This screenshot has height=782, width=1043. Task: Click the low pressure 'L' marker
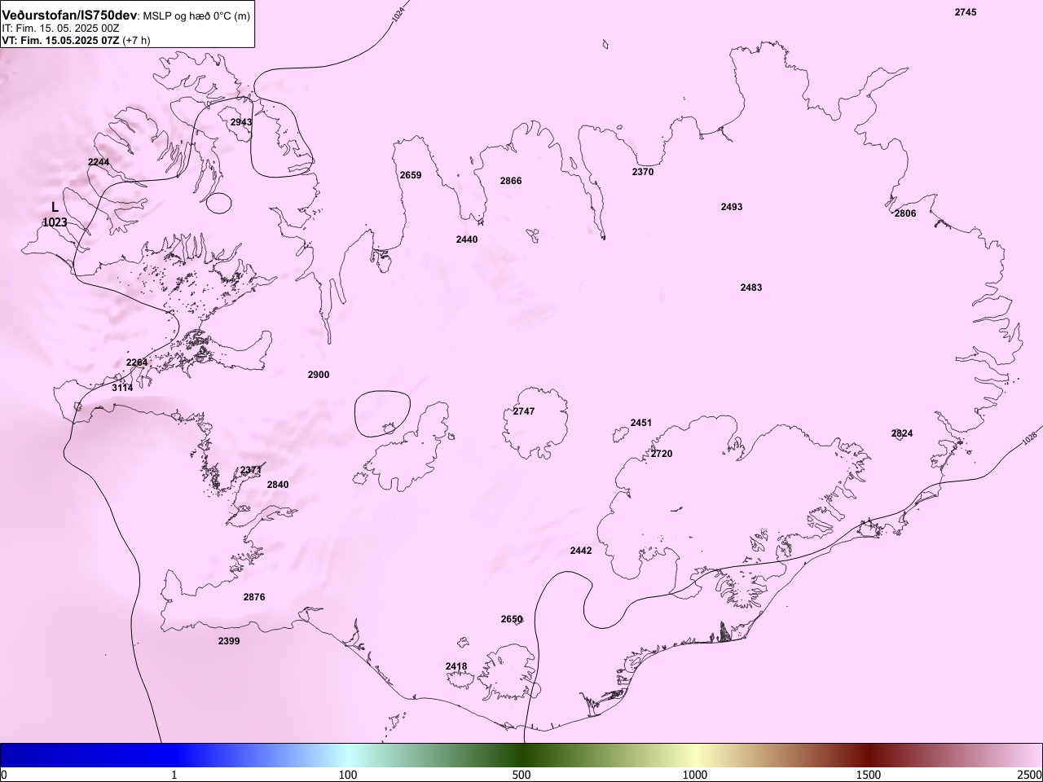[x=55, y=208]
